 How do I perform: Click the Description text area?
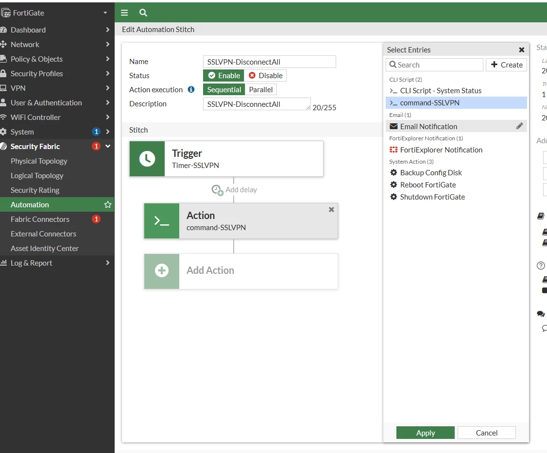[x=257, y=104]
